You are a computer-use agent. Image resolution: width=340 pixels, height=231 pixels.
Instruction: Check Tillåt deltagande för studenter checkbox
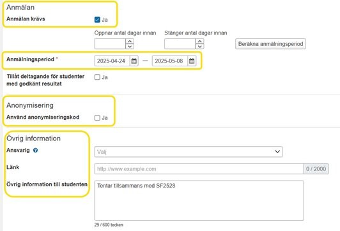point(97,77)
